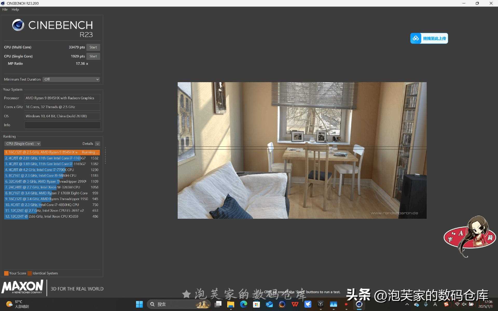Open the red dot recorder app in taskbar
Viewport: 498px width, 311px height.
(x=346, y=304)
